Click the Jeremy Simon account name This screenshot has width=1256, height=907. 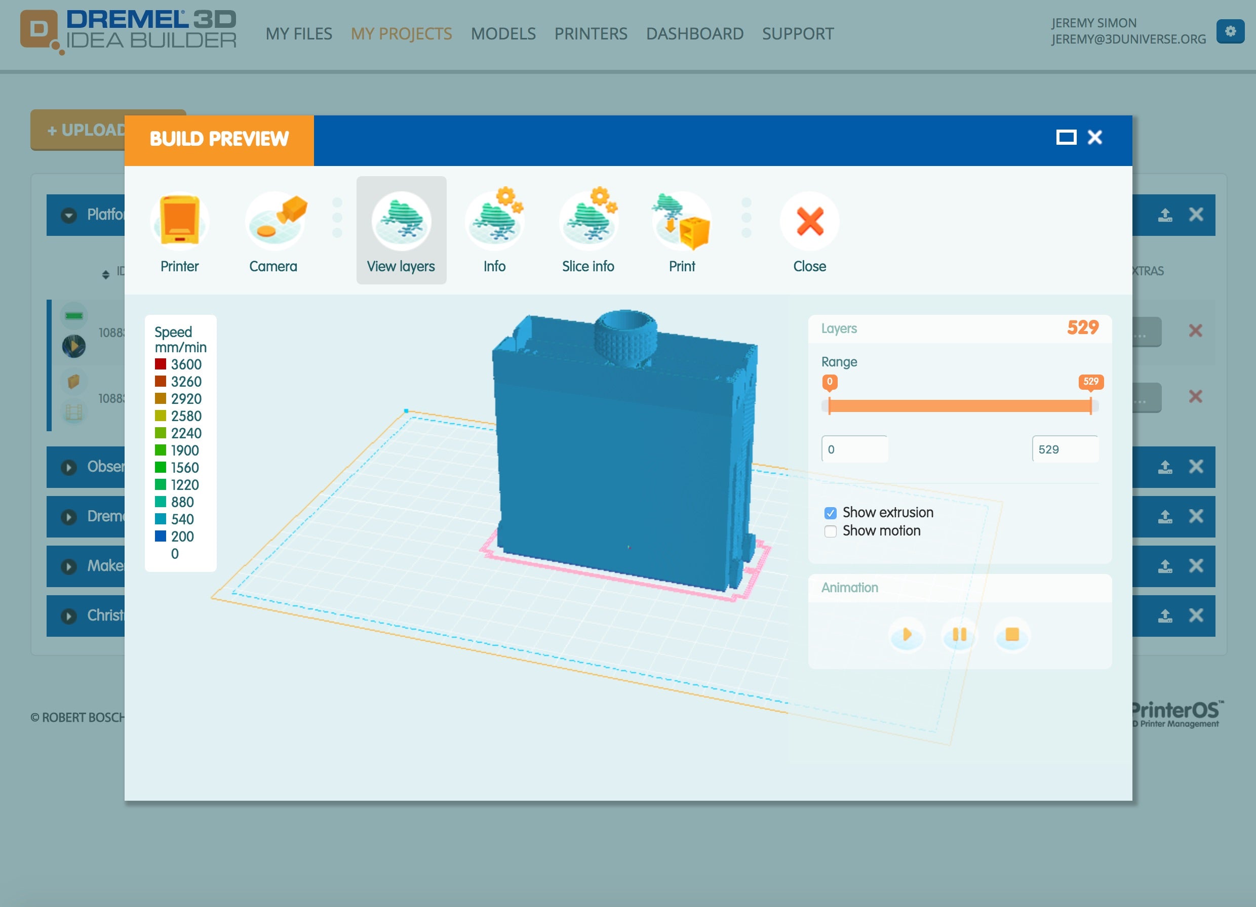point(1094,23)
